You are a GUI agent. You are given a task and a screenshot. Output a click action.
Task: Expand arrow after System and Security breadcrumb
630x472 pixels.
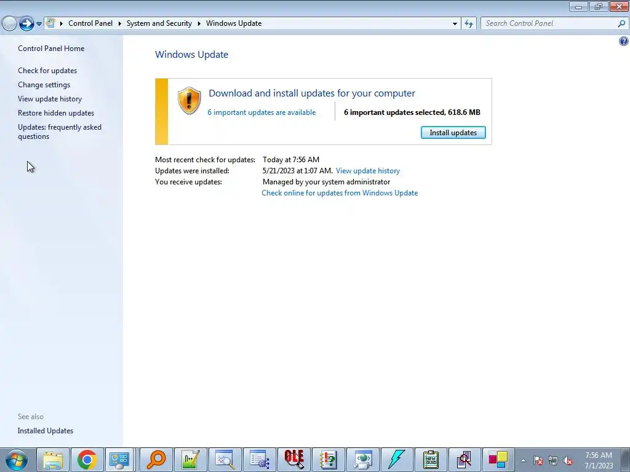click(x=199, y=23)
